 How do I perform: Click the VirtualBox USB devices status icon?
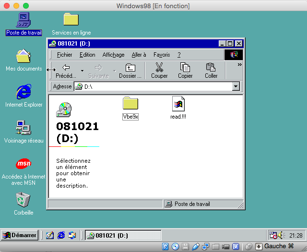pyautogui.click(x=195, y=247)
